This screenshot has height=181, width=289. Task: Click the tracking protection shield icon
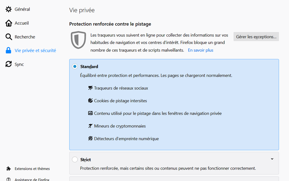click(78, 40)
